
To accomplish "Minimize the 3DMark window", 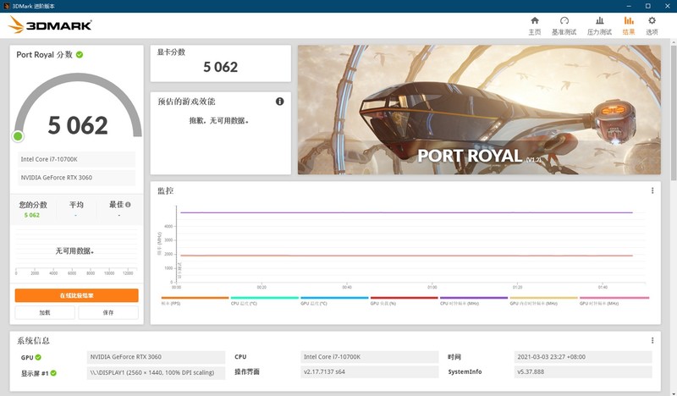I will pos(629,6).
